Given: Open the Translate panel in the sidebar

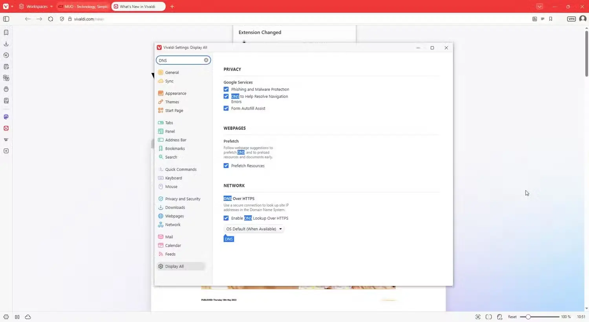Looking at the screenshot, I should point(6,78).
